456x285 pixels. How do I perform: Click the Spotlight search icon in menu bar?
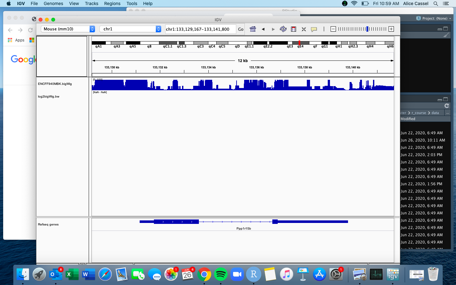pyautogui.click(x=436, y=3)
